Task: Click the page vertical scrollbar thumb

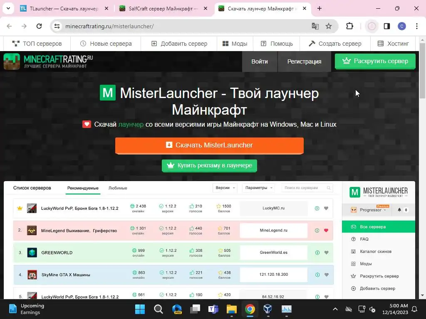Action: point(423,71)
